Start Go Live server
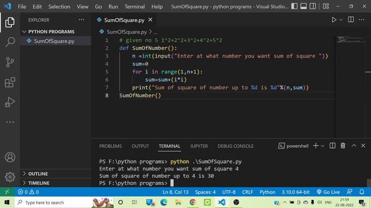The width and height of the screenshot is (371, 208). coord(328,192)
